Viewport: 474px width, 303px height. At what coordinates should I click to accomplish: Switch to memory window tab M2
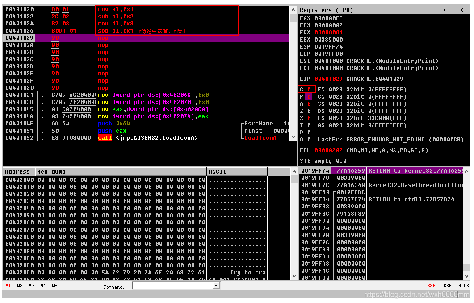20,286
